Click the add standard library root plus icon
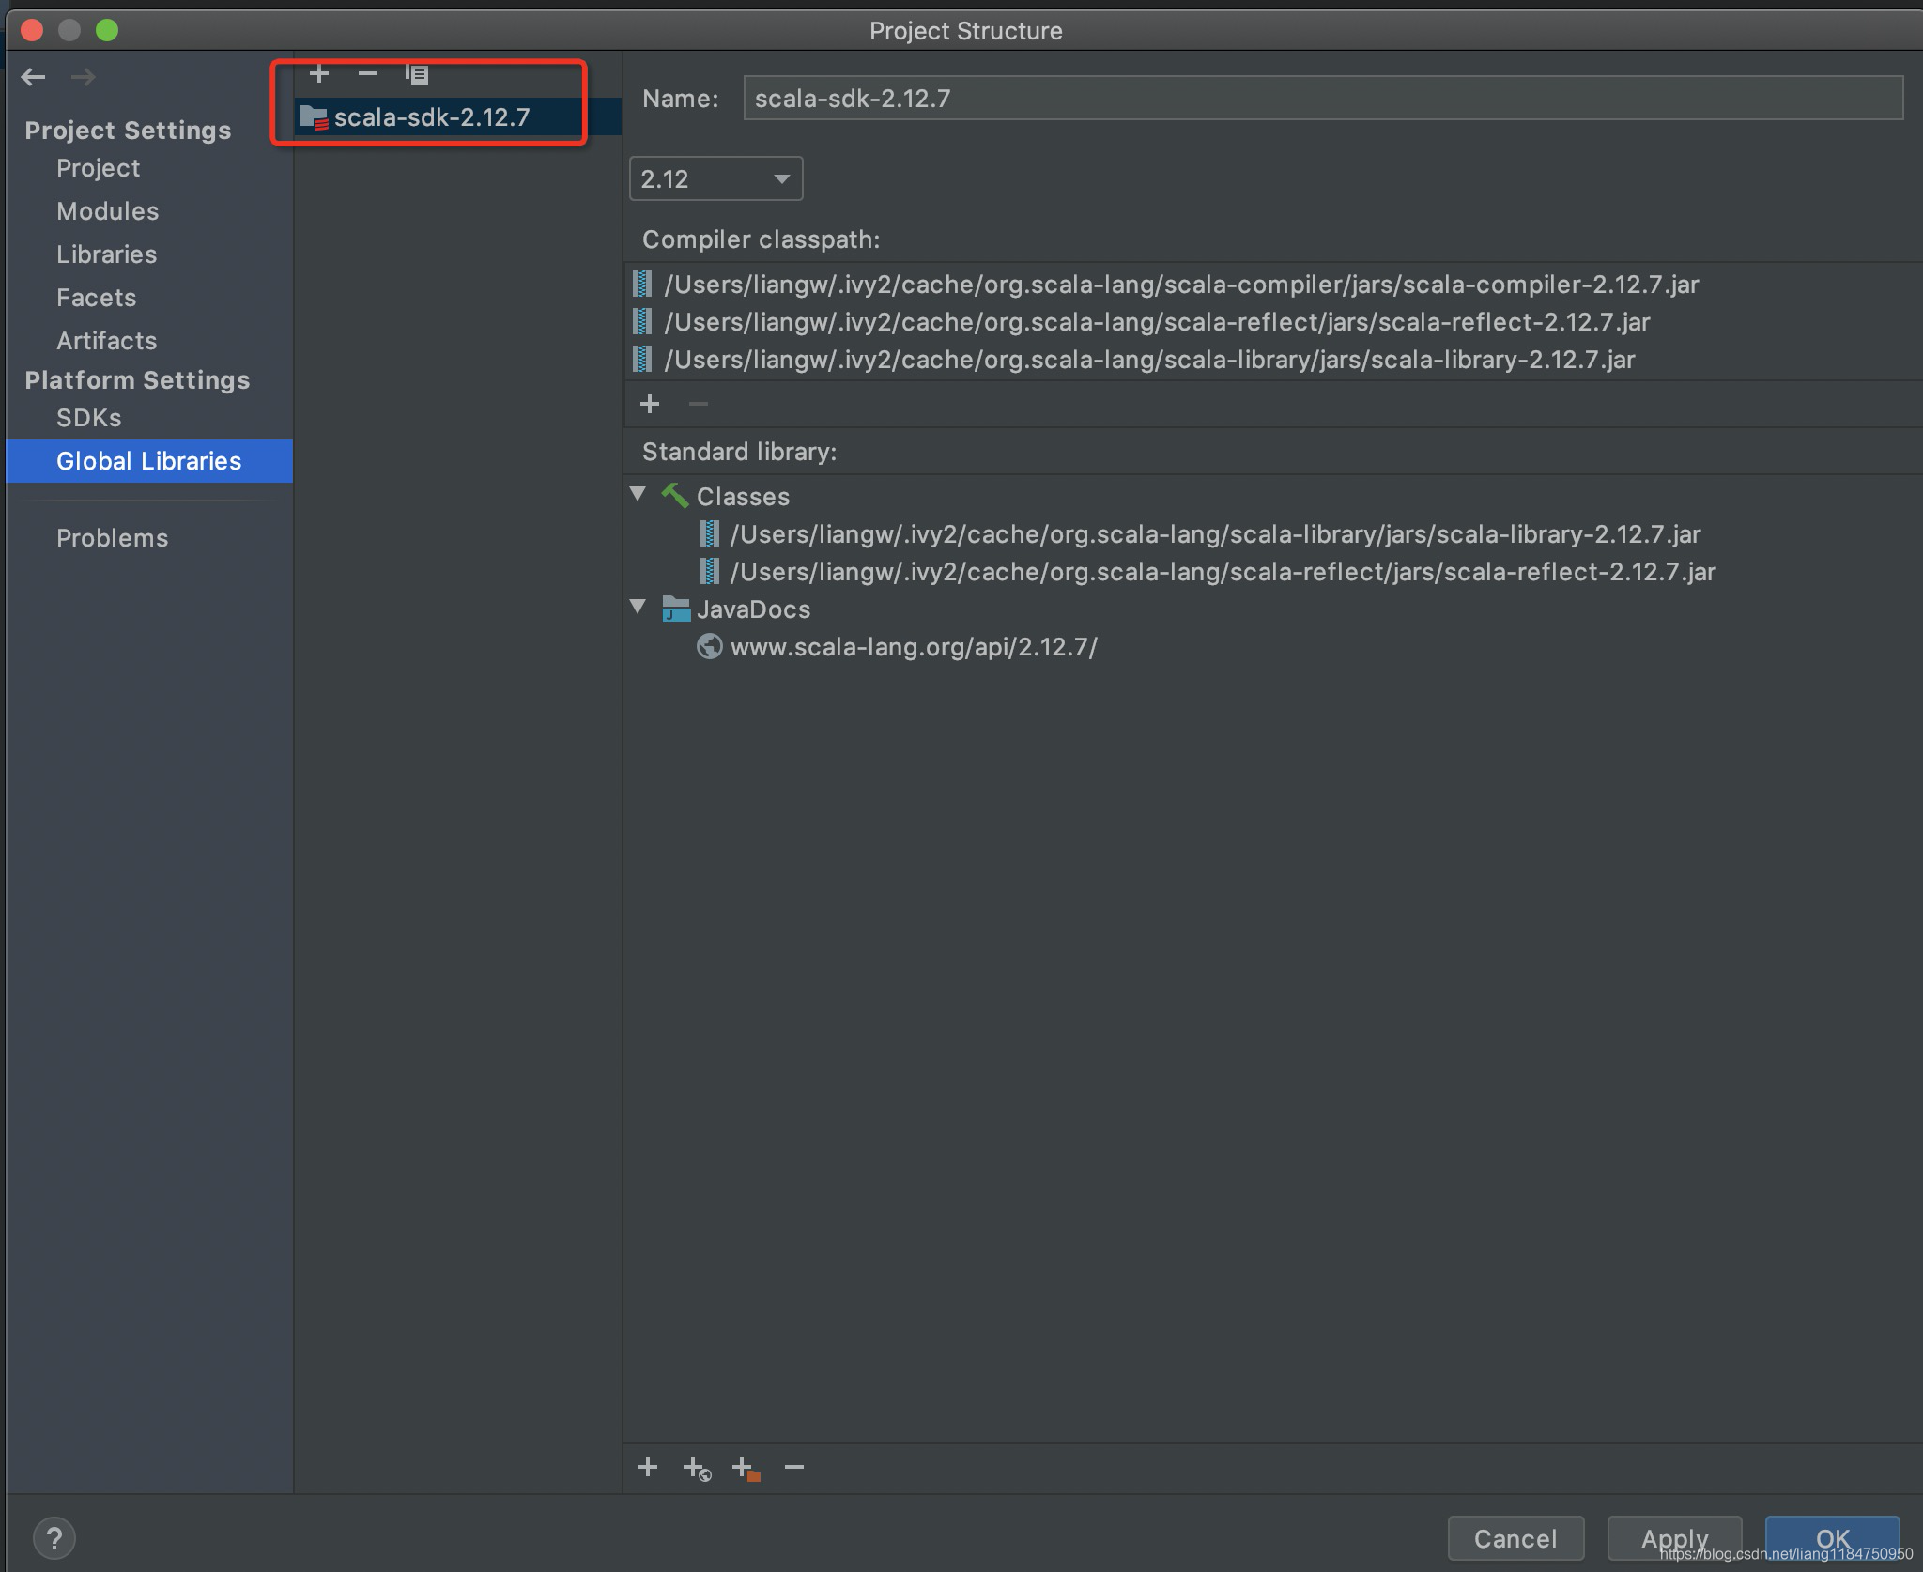Screen dimensions: 1923x1572 tap(648, 1467)
